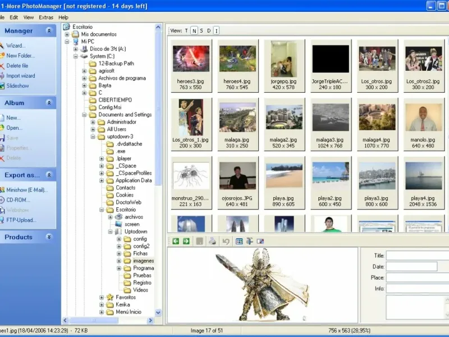Start the Slideshow from the Manager panel
Viewport: 449px width, 337px height.
17,86
